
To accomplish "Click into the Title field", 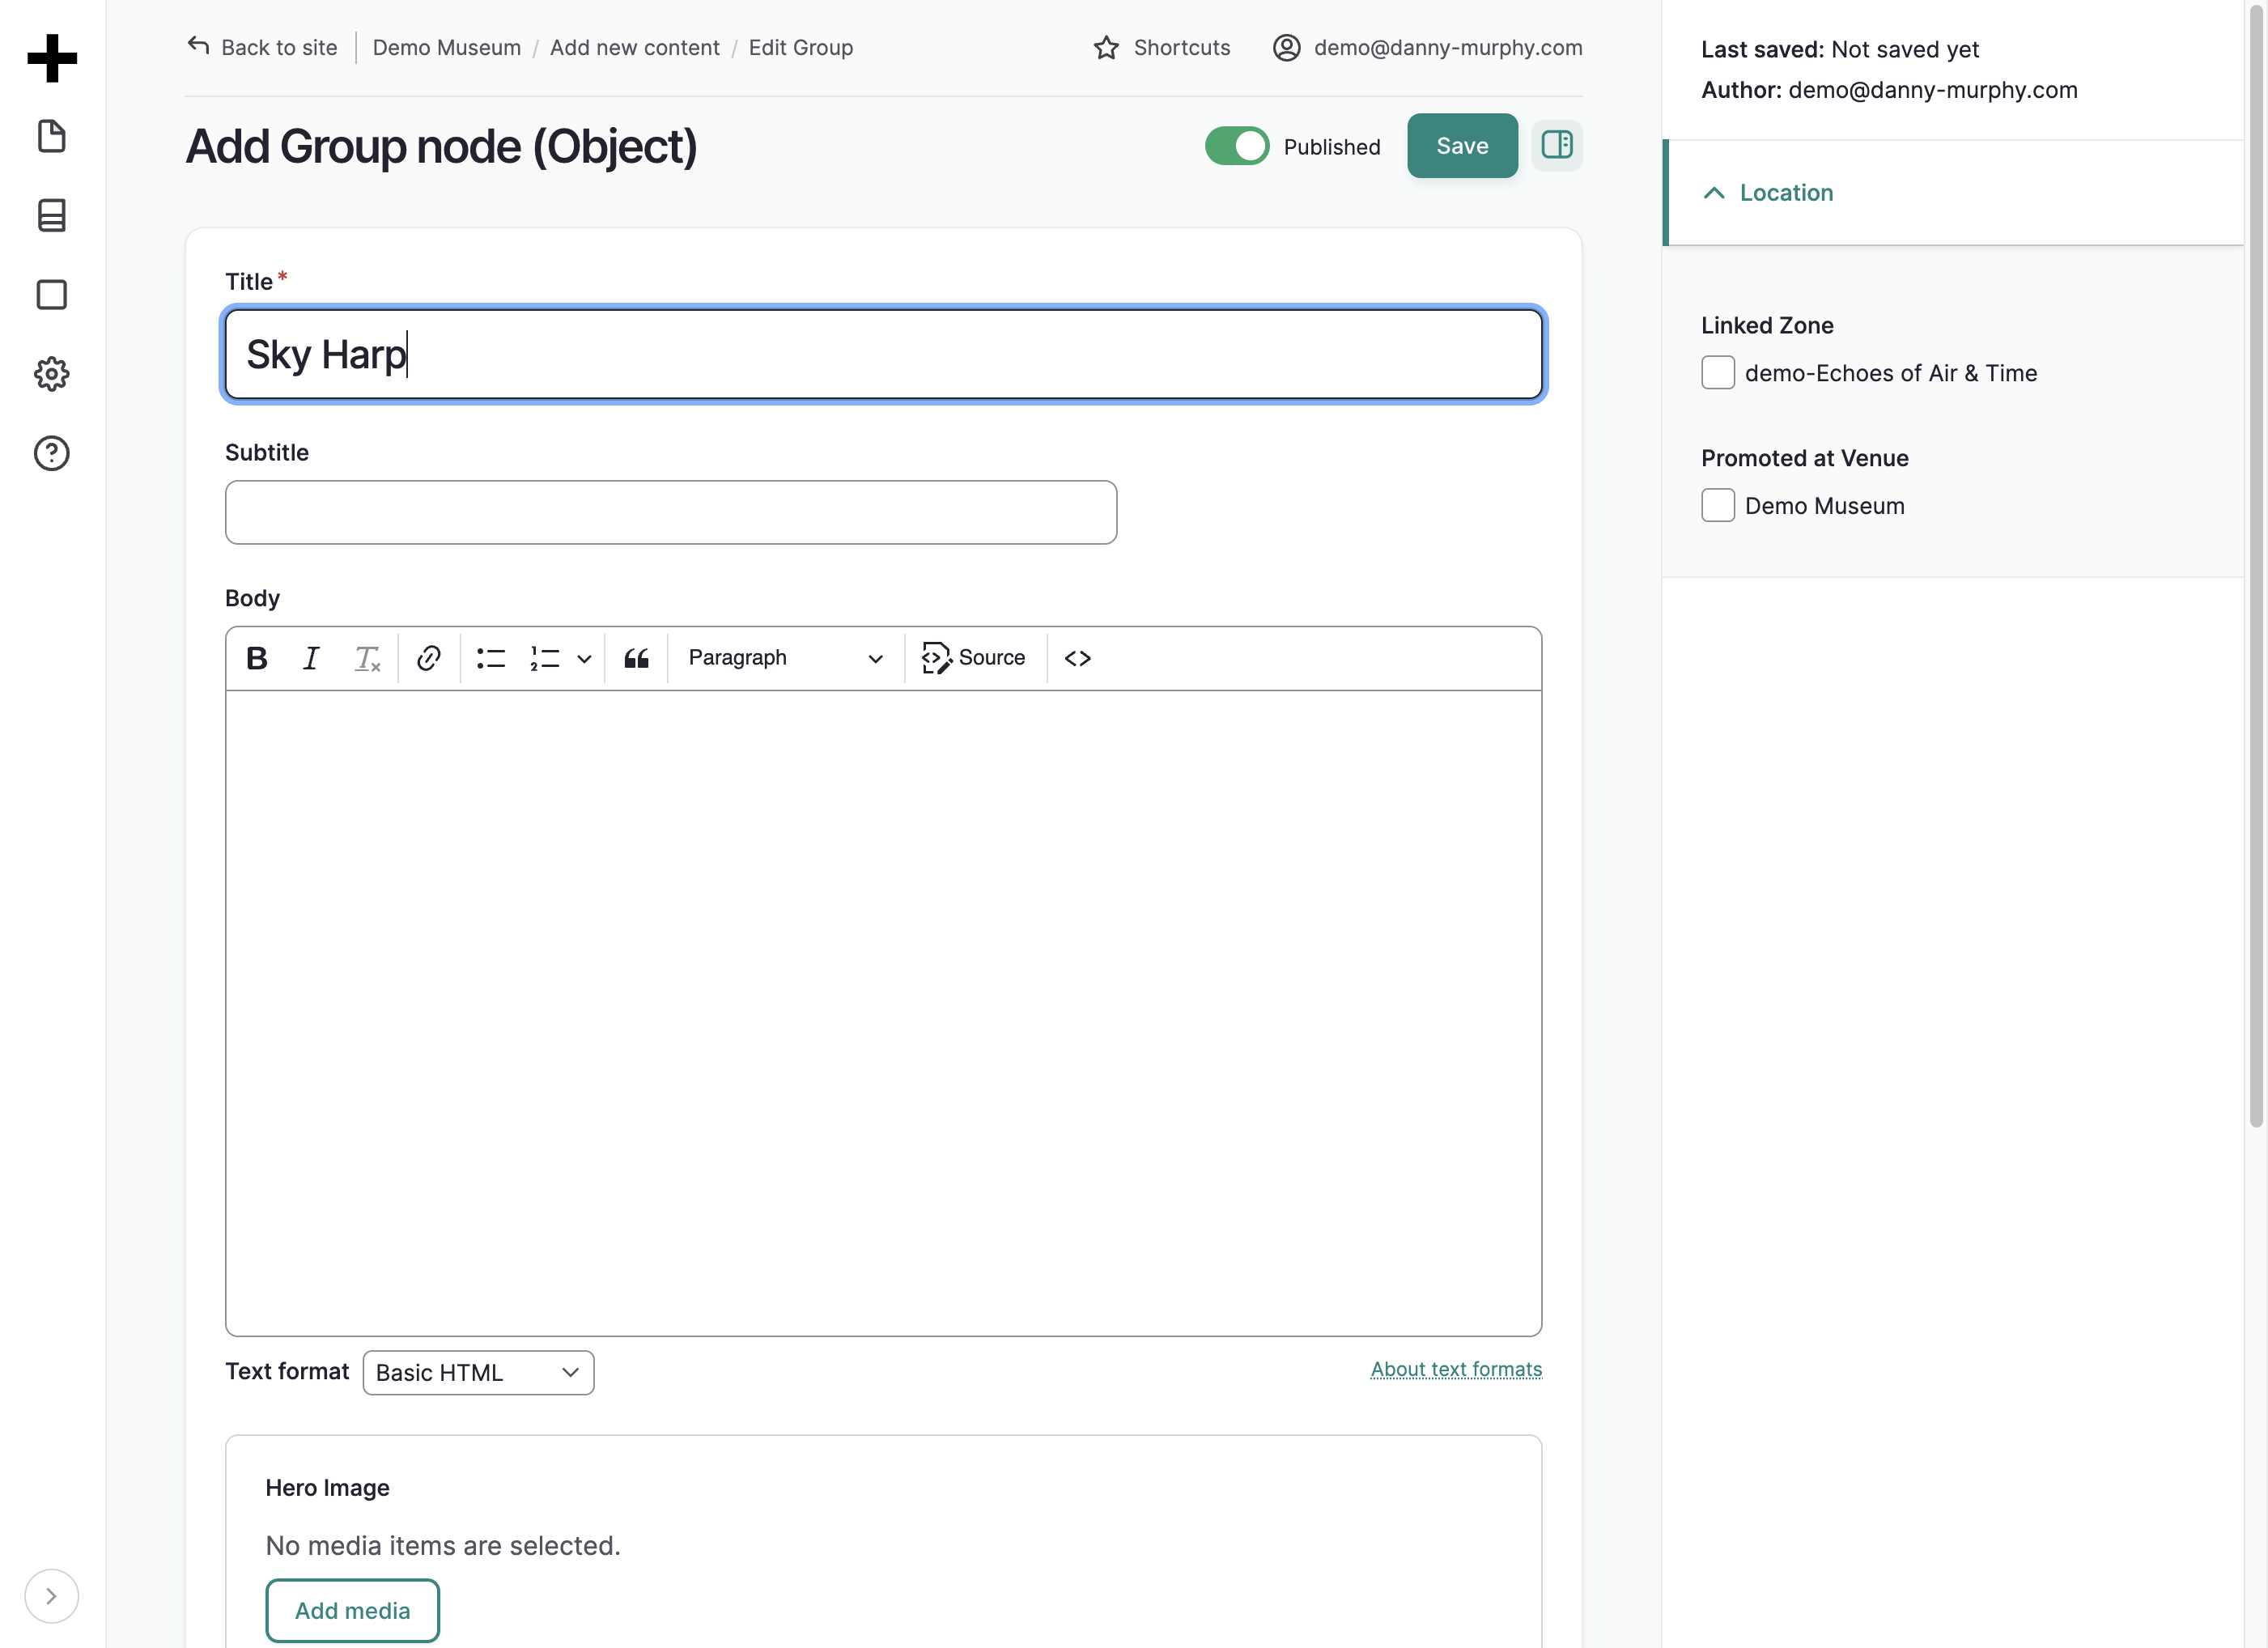I will coord(883,354).
